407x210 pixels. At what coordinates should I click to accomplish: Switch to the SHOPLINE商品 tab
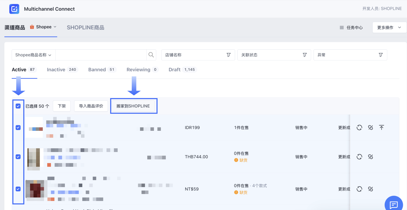tap(86, 28)
